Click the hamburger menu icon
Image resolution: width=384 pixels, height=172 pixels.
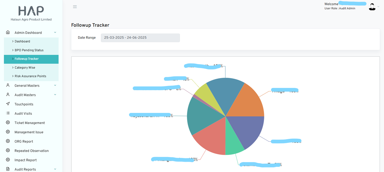75,7
